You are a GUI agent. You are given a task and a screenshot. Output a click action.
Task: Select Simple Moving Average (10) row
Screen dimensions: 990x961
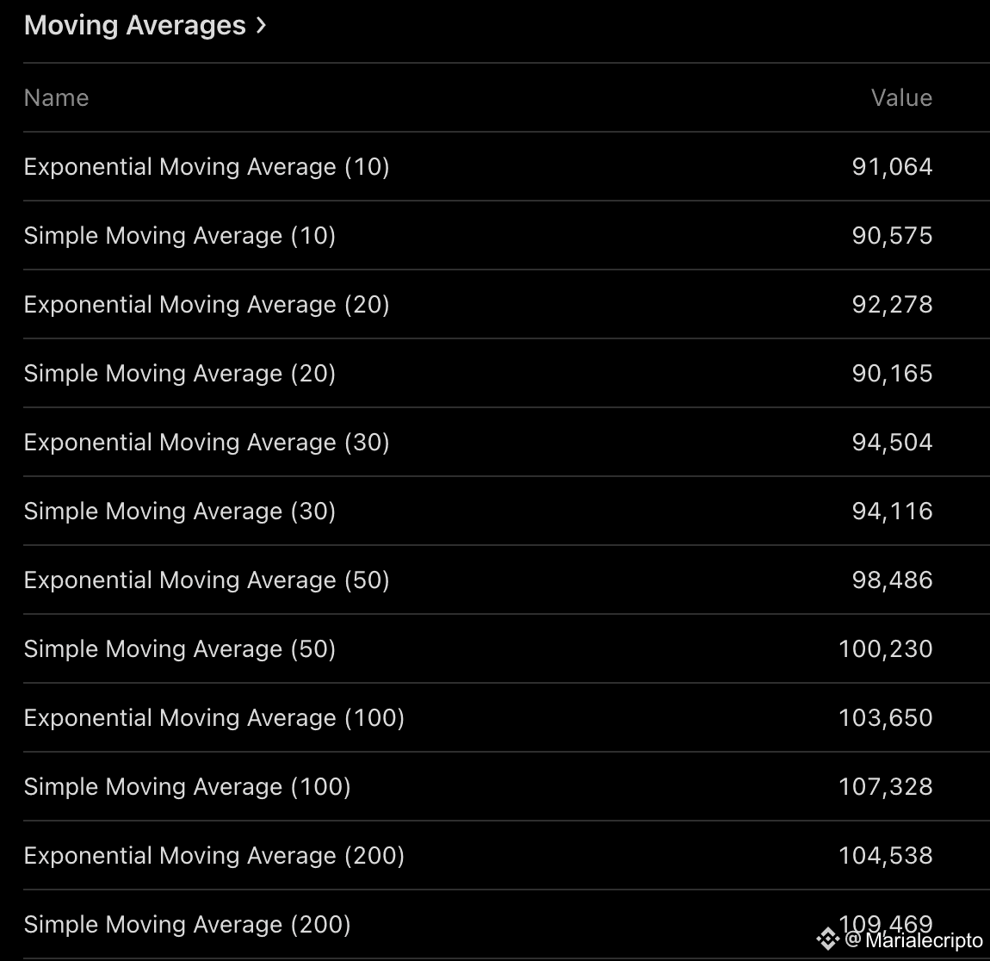(180, 236)
